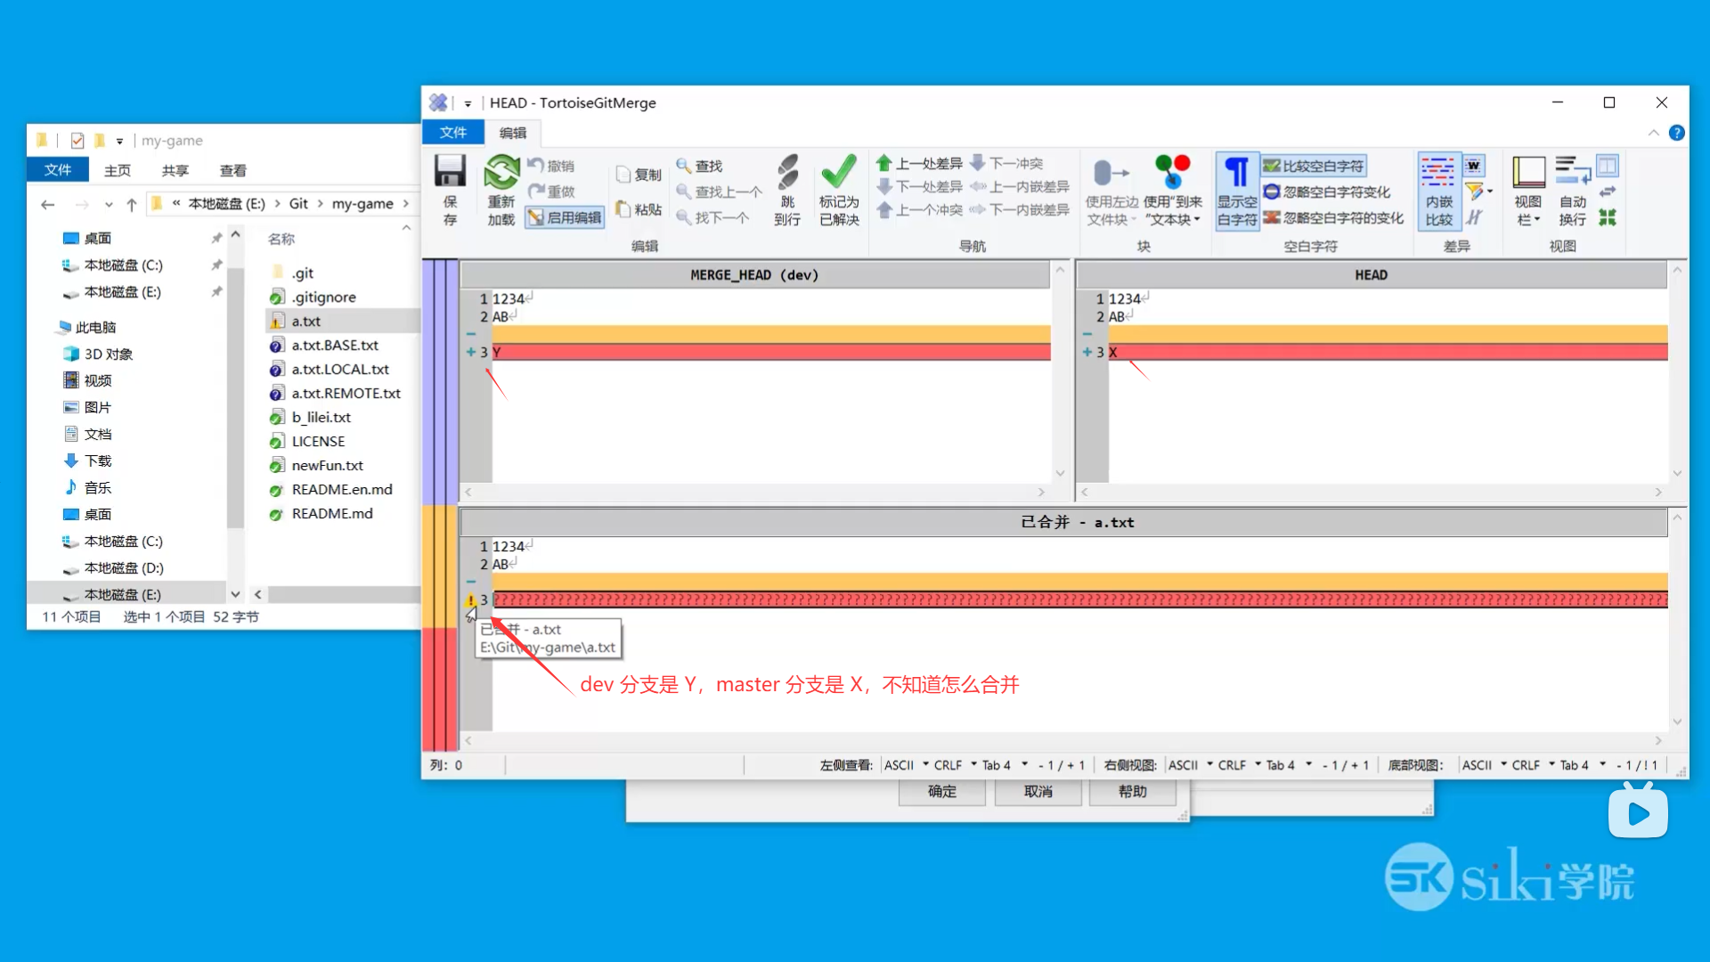Toggle Enable editing (启用编辑) button

565,217
